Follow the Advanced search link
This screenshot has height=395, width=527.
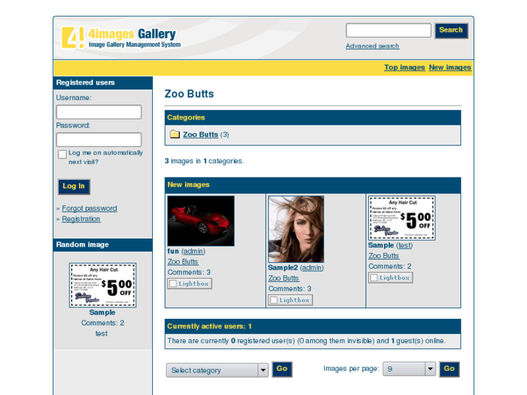pos(373,46)
